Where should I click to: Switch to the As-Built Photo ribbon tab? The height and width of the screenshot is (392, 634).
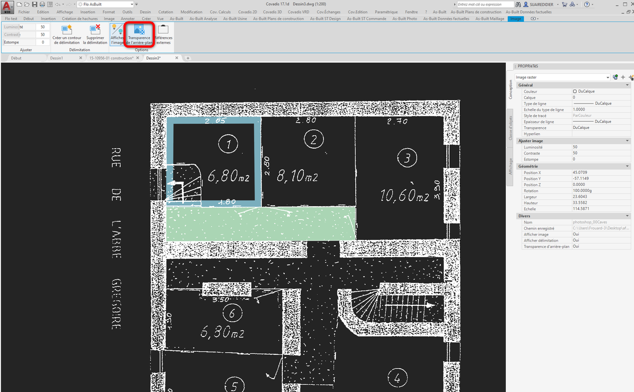click(x=405, y=19)
